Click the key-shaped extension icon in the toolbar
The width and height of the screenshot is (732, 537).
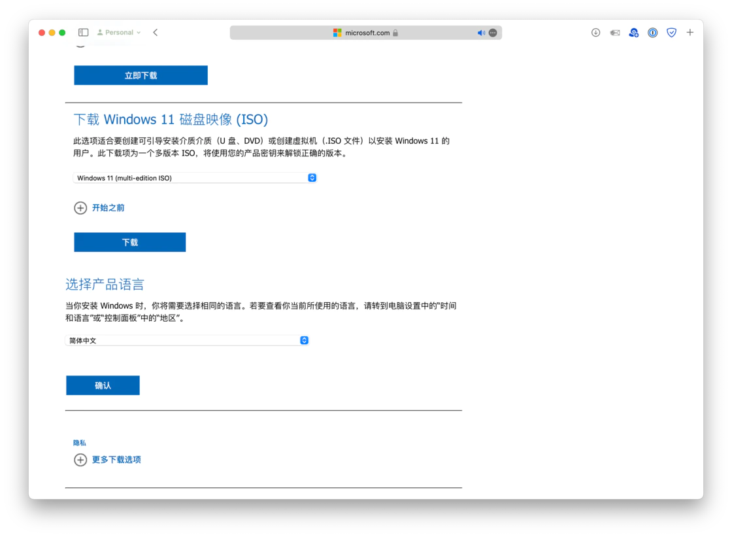click(615, 32)
